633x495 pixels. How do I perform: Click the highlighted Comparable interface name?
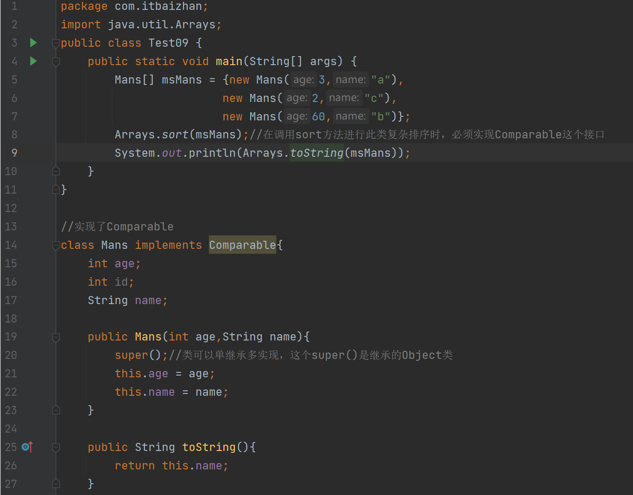tap(243, 245)
